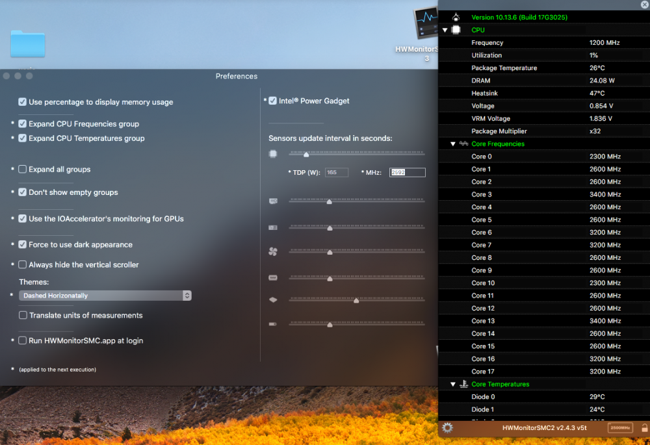This screenshot has width=650, height=445.
Task: Uncheck Expand CPU Temperatures group
Action: point(22,138)
